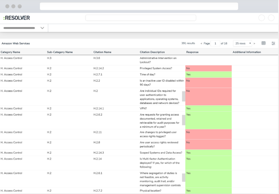The width and height of the screenshot is (279, 194).
Task: Select the No response for H.2.8
Action: pos(208,144)
